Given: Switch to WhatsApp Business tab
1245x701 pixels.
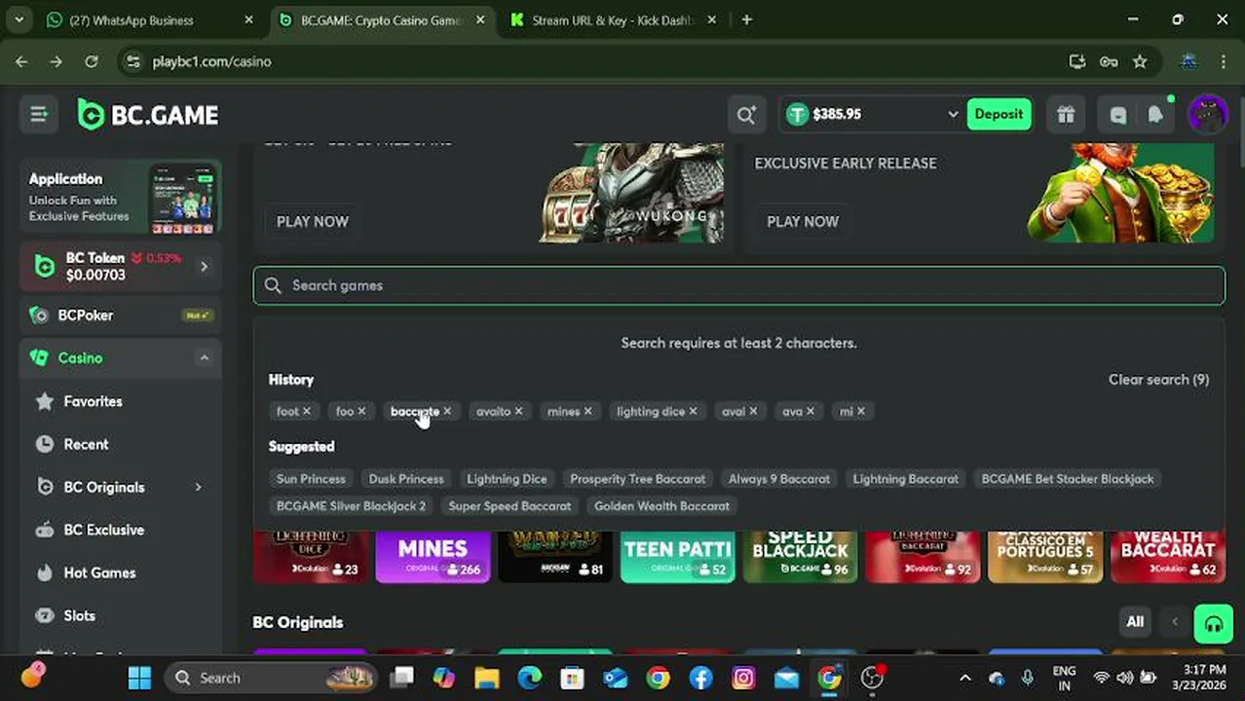Looking at the screenshot, I should tap(149, 19).
